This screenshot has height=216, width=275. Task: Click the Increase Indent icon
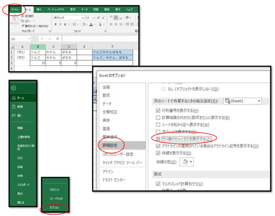coord(132,24)
